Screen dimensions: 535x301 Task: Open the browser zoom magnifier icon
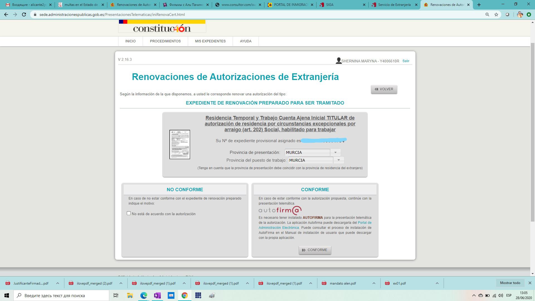tap(487, 14)
